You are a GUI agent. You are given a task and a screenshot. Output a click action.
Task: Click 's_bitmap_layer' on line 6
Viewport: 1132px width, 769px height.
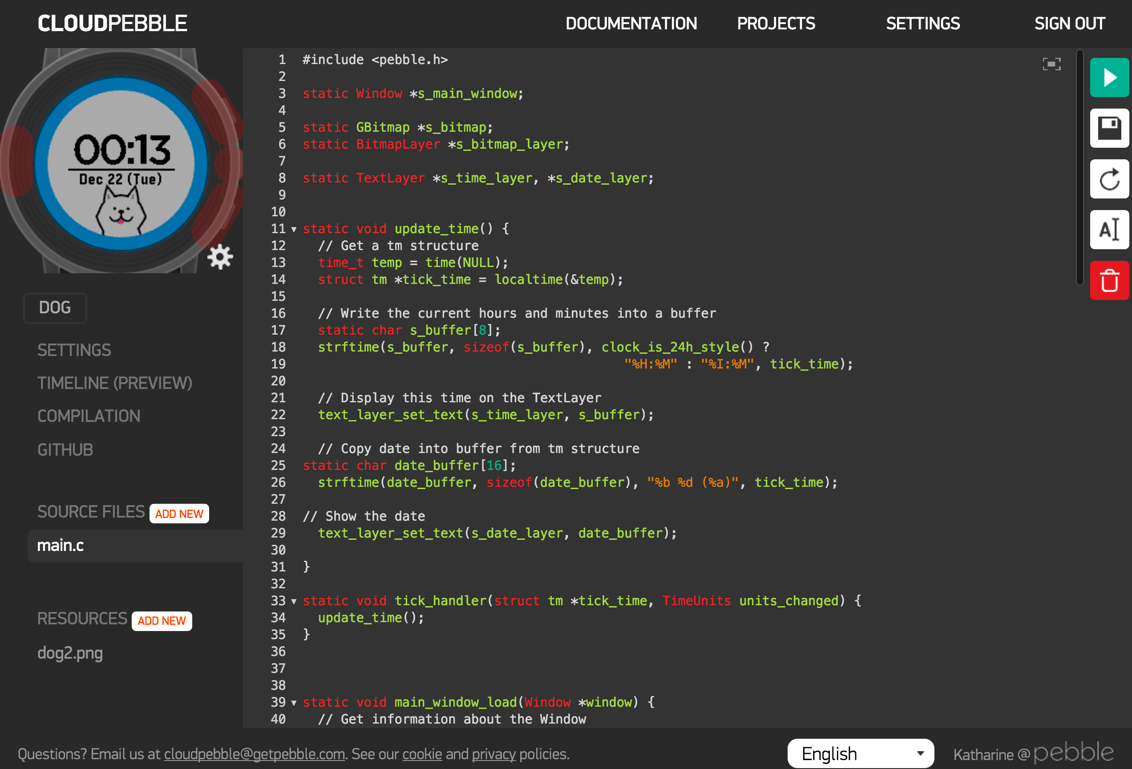click(x=509, y=145)
